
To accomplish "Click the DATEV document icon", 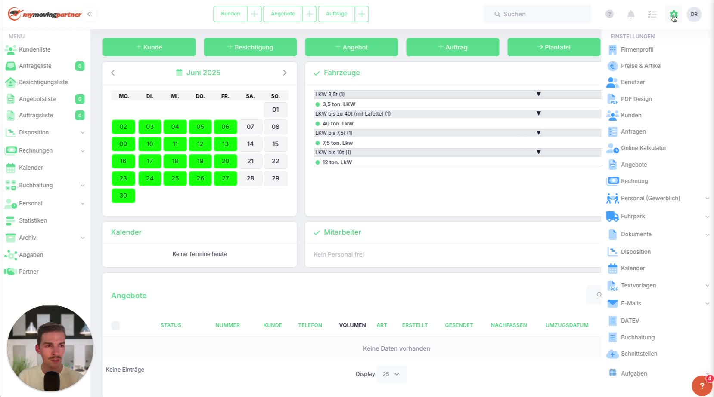I will 612,321.
